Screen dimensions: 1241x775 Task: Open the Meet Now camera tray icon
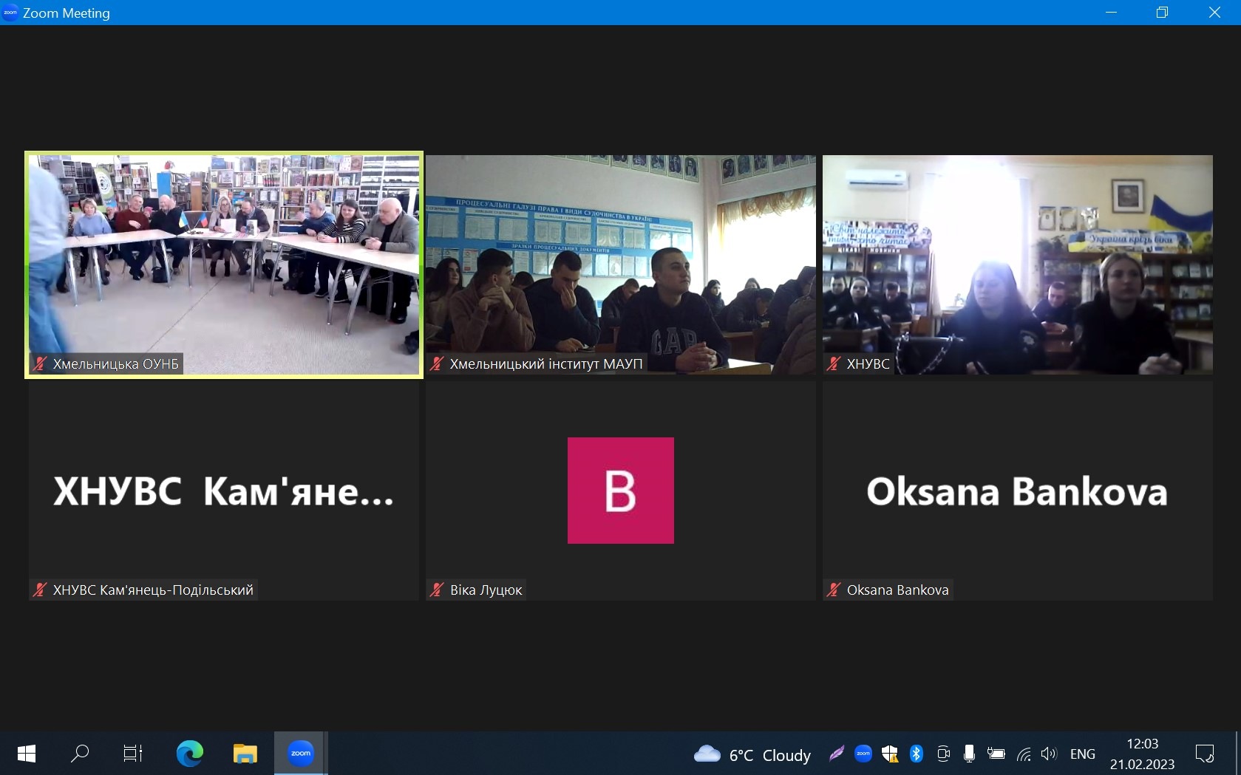943,754
